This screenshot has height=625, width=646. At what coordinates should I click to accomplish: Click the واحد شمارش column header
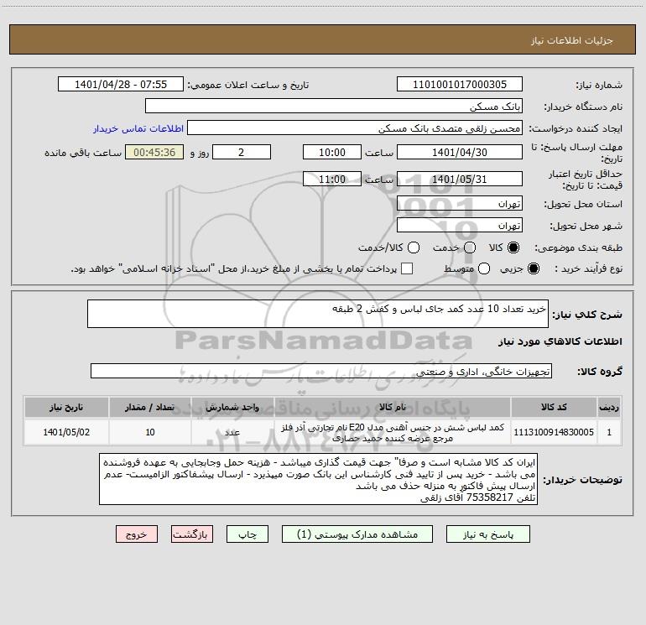232,407
